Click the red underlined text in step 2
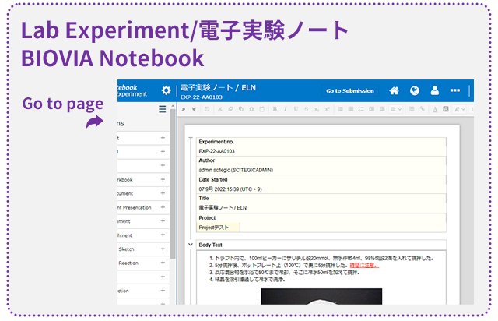Screen dimensions: 498x321 point(364,265)
